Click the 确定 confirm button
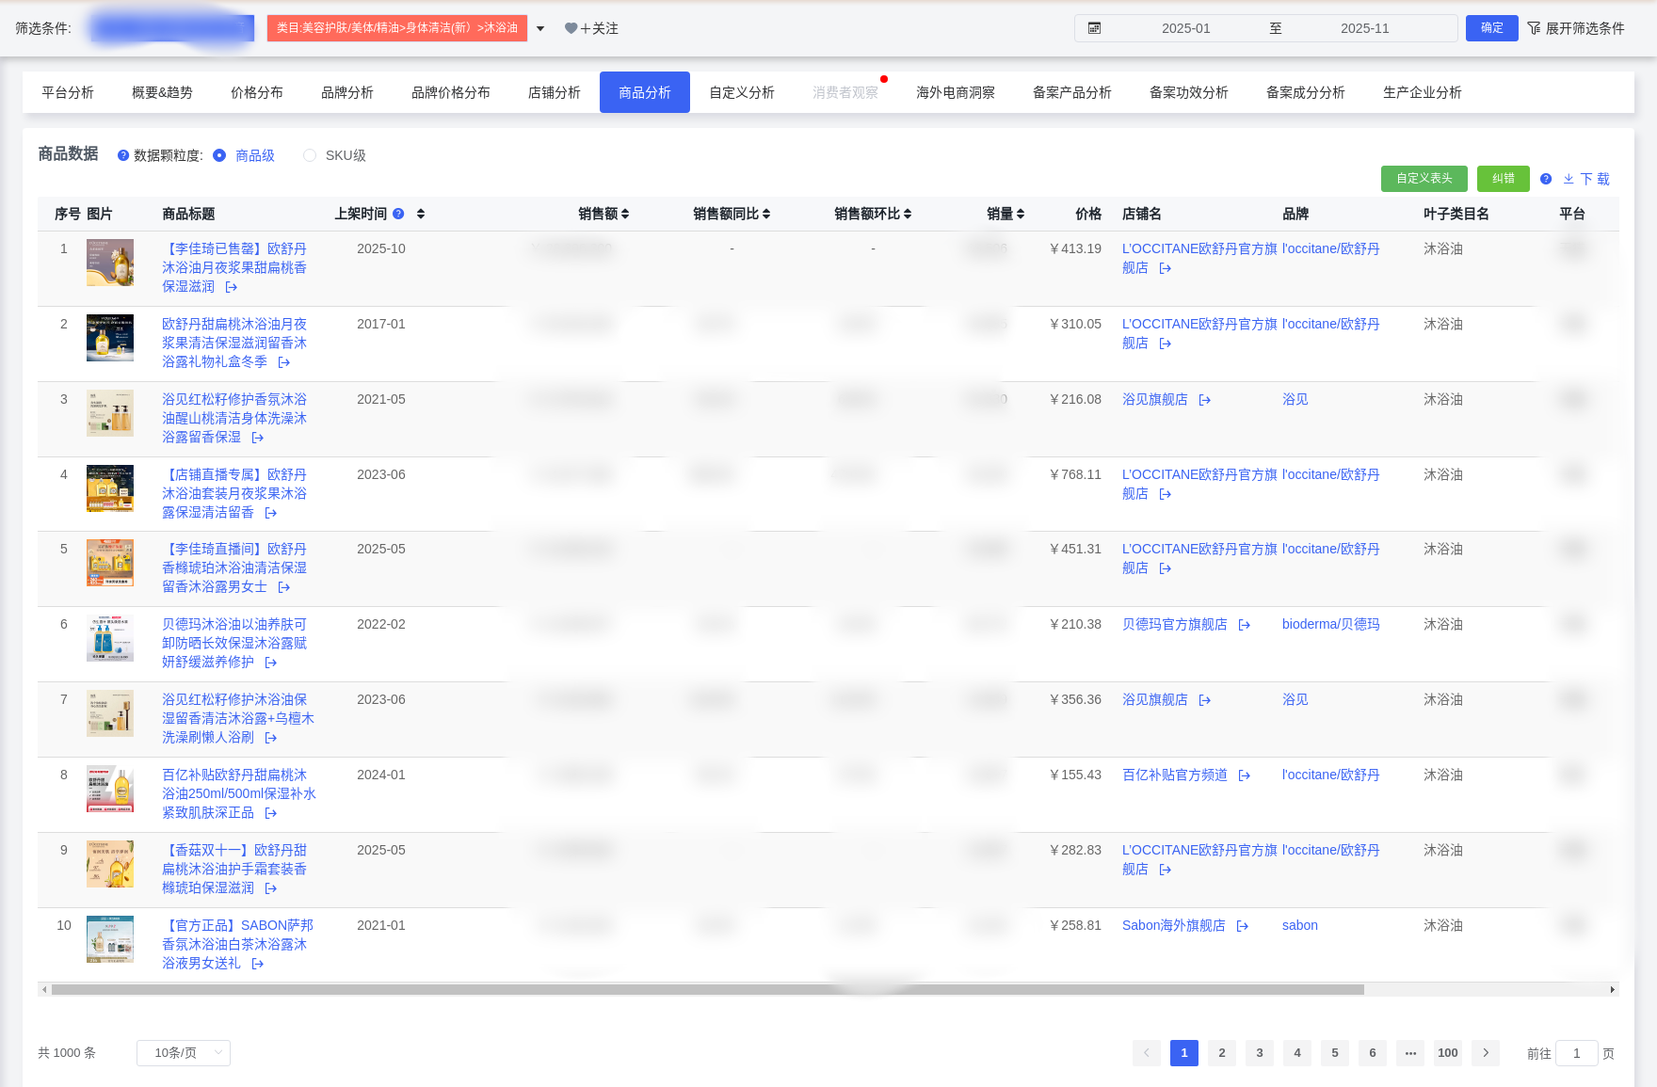Viewport: 1657px width, 1087px height. tap(1491, 28)
